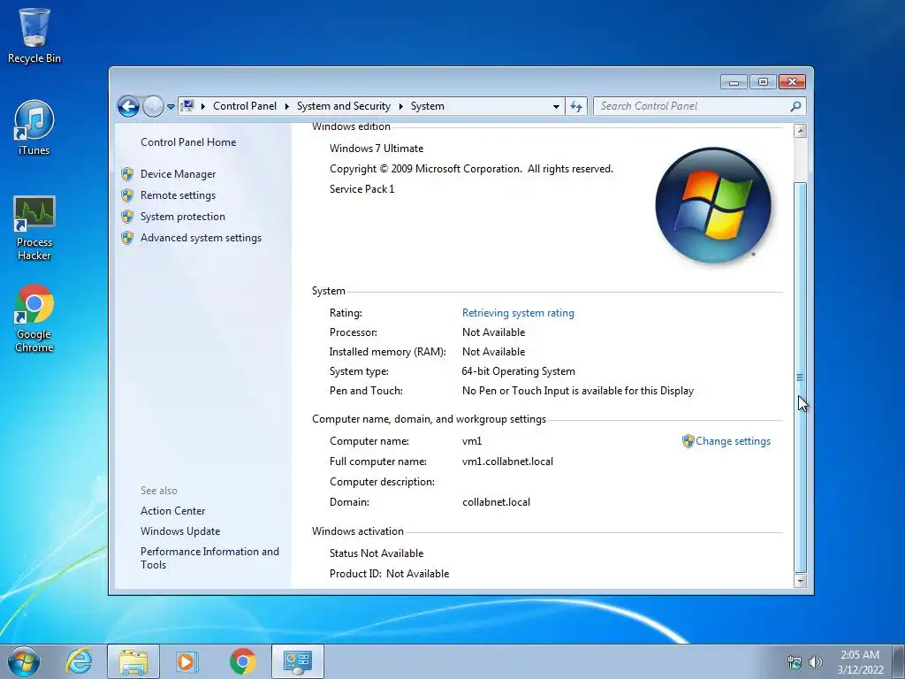Screen dimensions: 905x679
Task: Click the computer icon in the address bar
Action: (187, 106)
